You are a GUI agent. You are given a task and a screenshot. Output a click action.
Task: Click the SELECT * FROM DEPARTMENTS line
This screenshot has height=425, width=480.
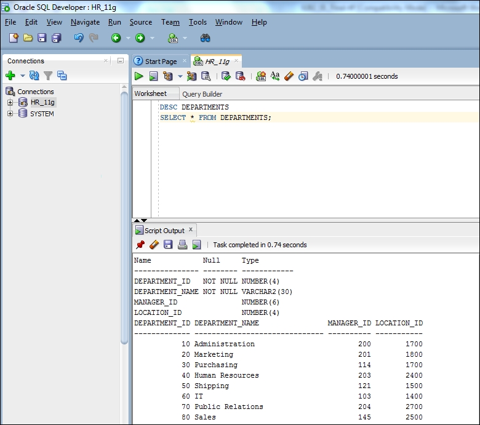(x=215, y=117)
